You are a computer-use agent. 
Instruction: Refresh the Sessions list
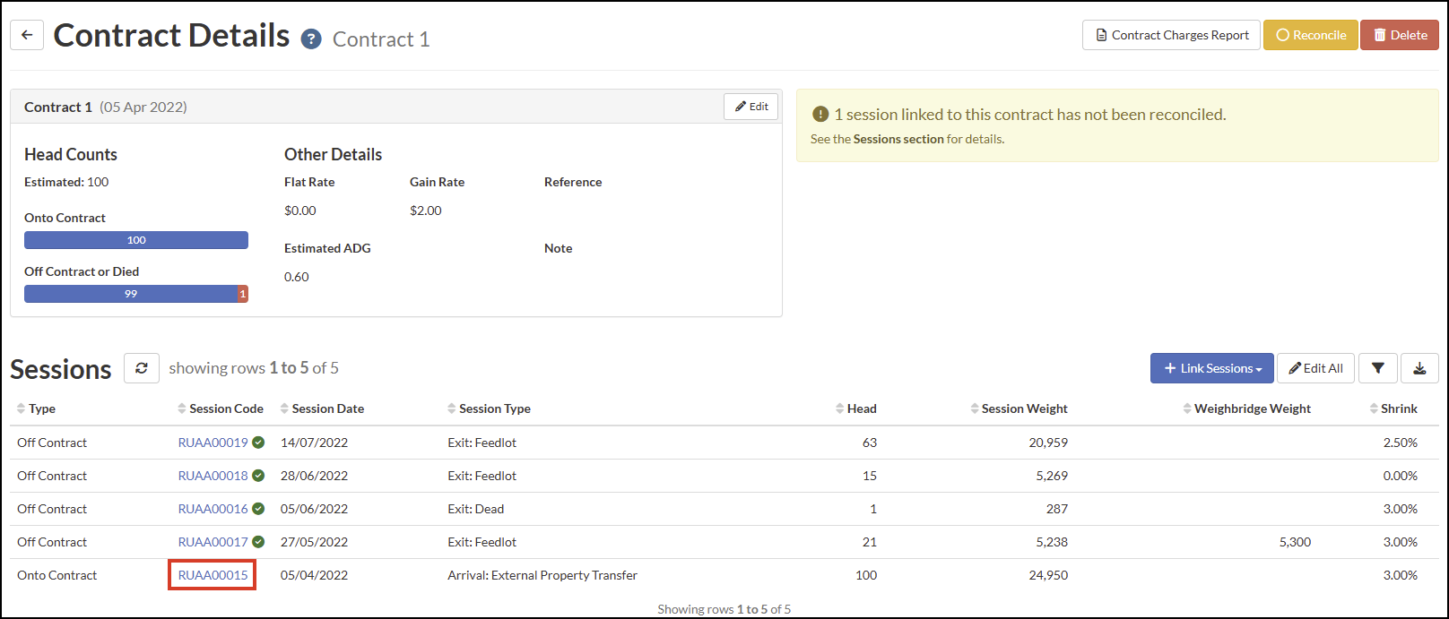coord(142,368)
